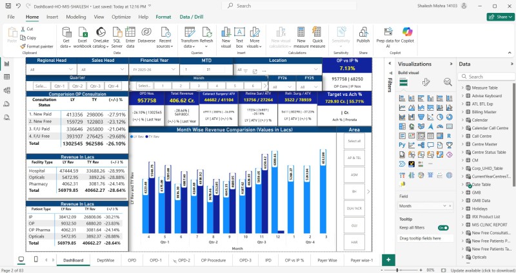Open the Copilot icon in the ribbon

click(406, 32)
